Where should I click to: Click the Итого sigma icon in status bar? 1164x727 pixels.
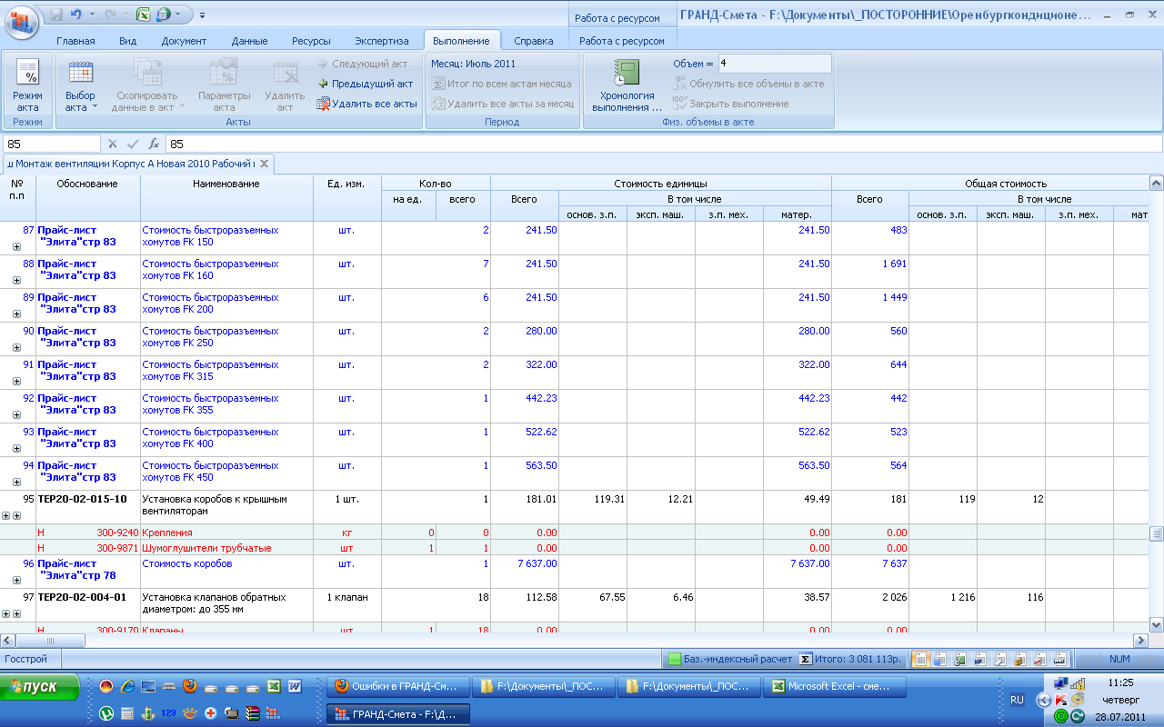[805, 659]
